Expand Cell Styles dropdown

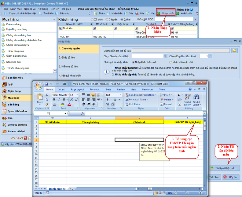pos(141,104)
